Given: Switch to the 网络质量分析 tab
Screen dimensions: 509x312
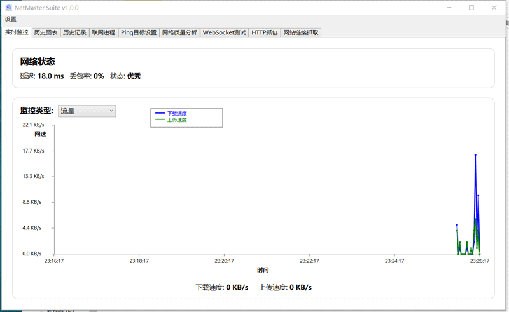Looking at the screenshot, I should [x=179, y=32].
